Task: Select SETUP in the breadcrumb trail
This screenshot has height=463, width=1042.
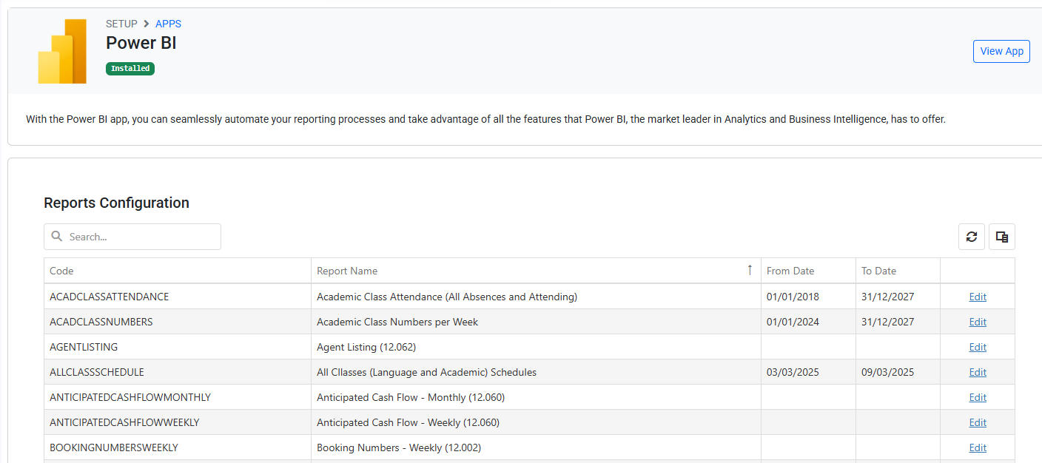Action: pos(121,24)
